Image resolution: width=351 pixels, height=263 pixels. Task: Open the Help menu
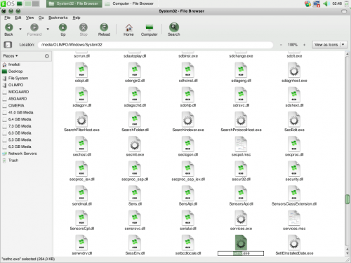point(76,18)
